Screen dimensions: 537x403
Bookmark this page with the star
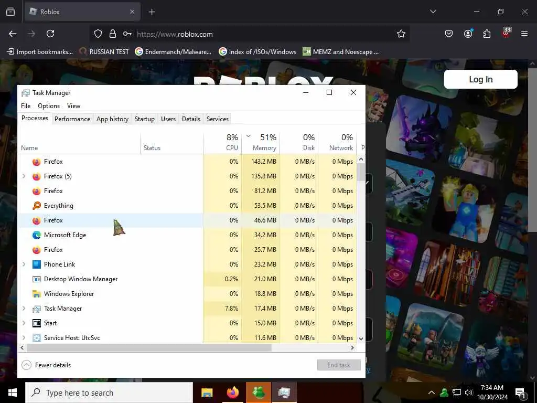click(x=401, y=34)
